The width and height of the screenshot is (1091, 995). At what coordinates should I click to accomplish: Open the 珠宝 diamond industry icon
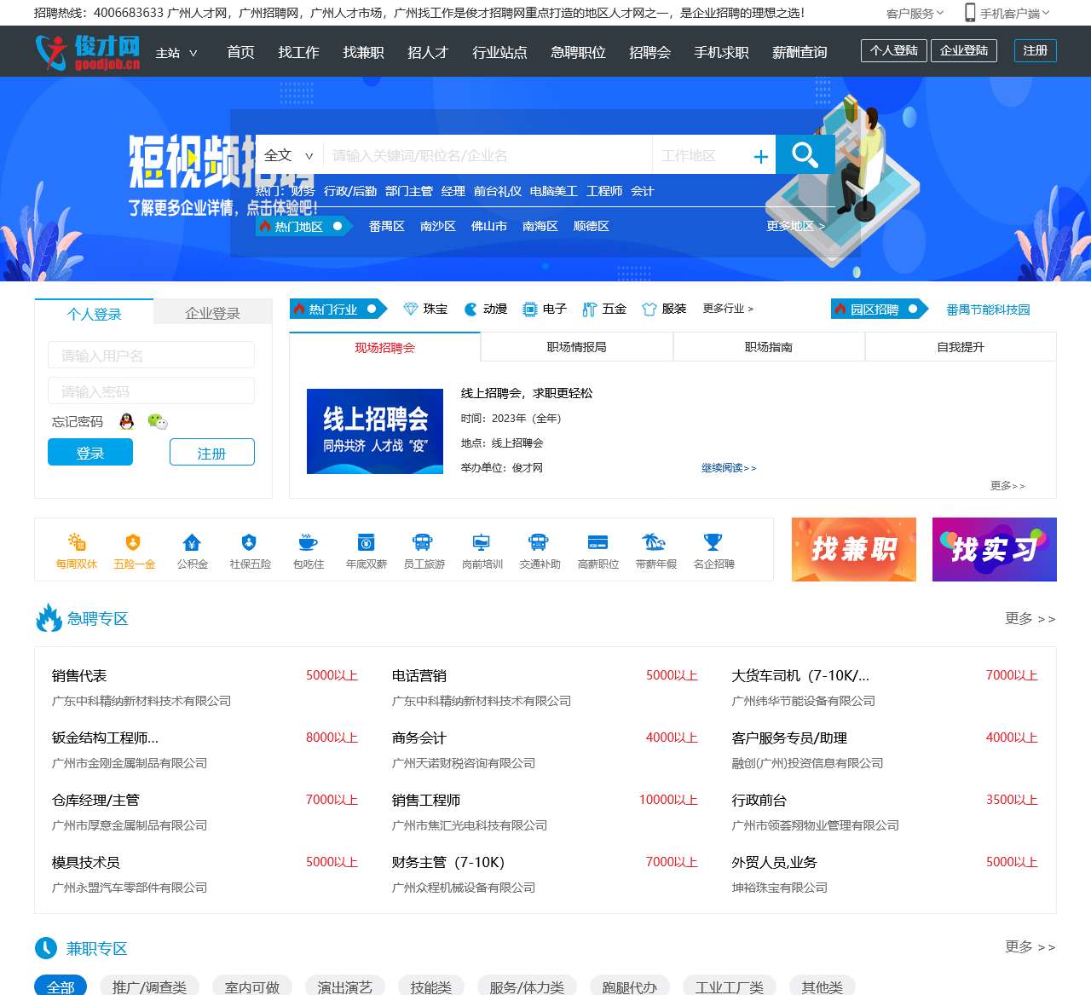click(410, 309)
